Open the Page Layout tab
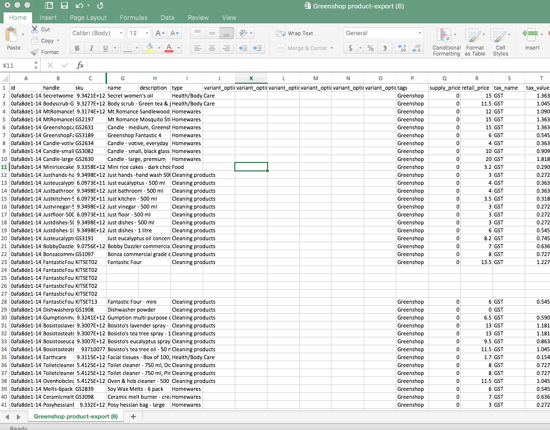550x430 pixels. [x=88, y=17]
